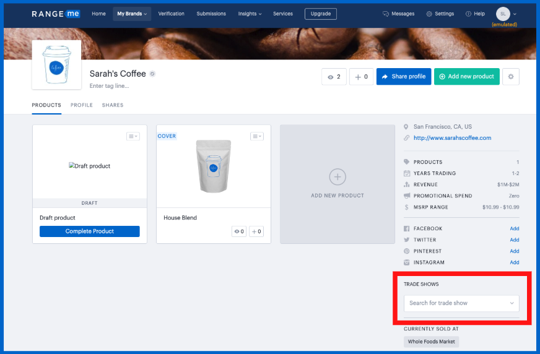540x354 pixels.
Task: Click the SL user avatar
Action: tap(503, 14)
